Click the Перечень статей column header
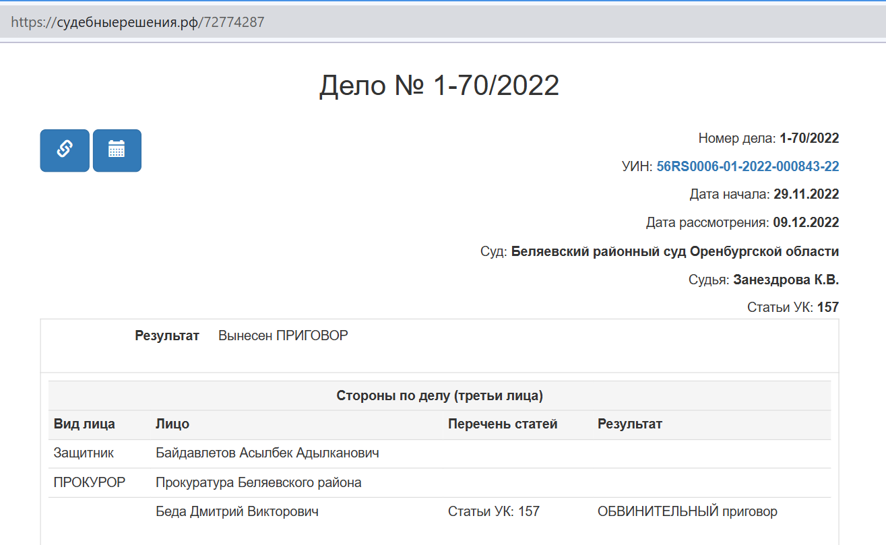Viewport: 886px width, 545px height. (503, 424)
